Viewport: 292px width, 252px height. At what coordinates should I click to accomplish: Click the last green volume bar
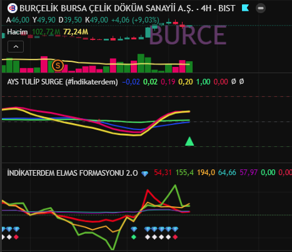pyautogui.click(x=189, y=67)
